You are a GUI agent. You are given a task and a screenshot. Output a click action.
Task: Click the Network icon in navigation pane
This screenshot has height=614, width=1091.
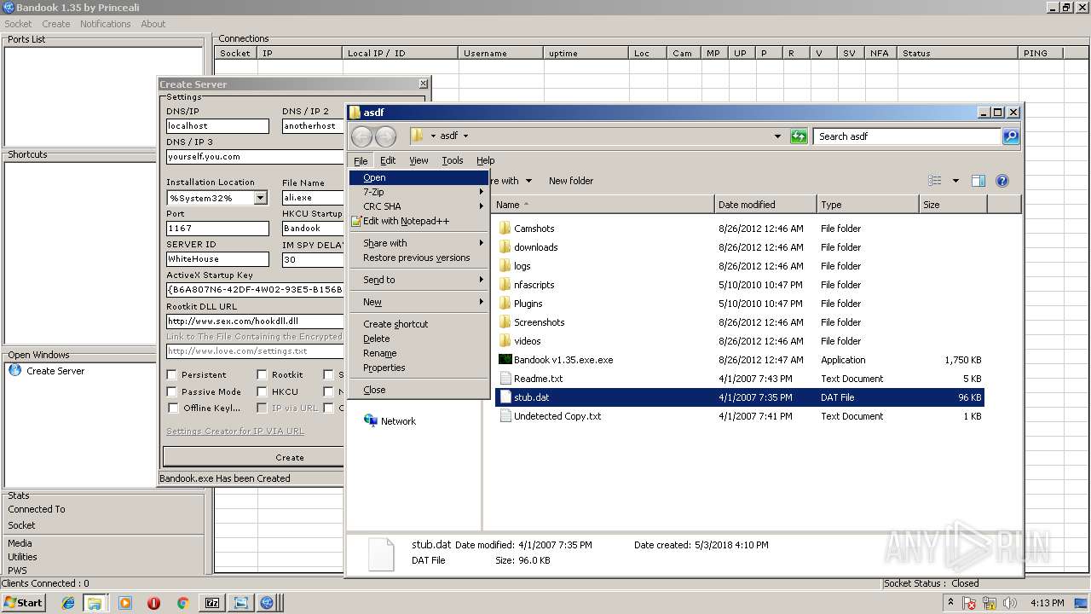click(x=371, y=421)
